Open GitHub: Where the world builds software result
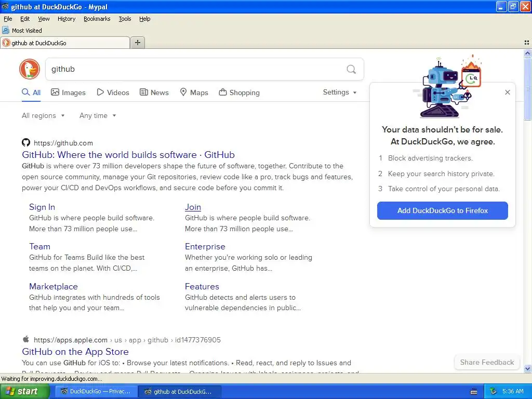 [128, 155]
